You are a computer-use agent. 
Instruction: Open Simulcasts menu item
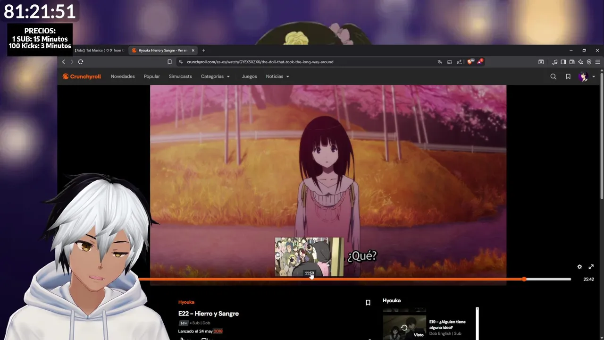(x=180, y=76)
